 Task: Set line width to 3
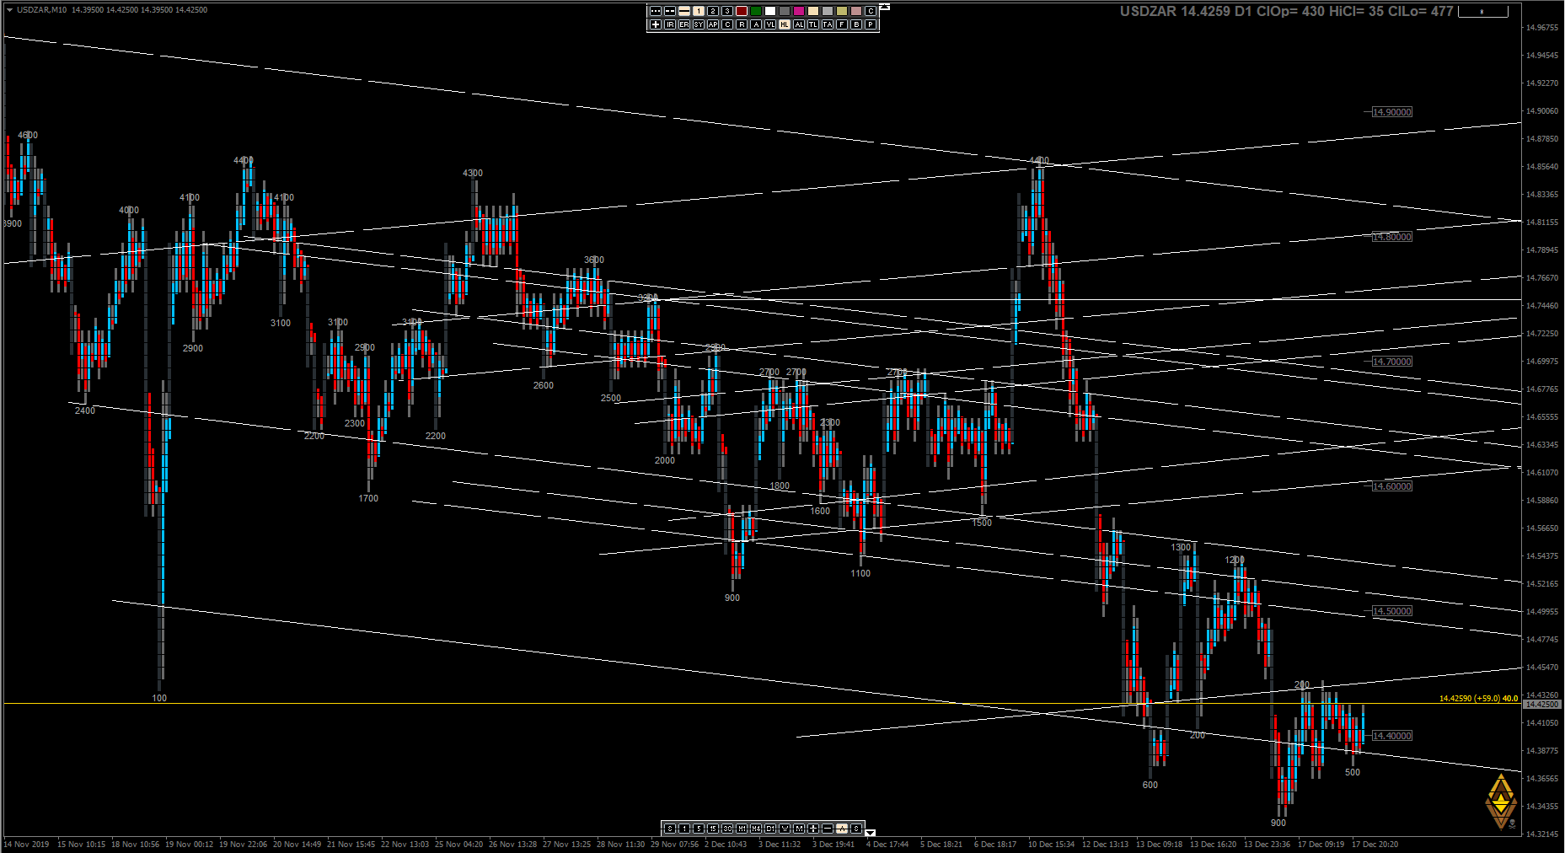(x=727, y=11)
